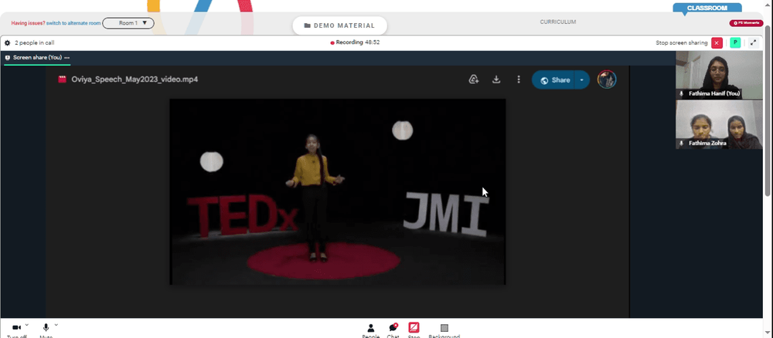This screenshot has height=338, width=773.
Task: Click the red video file icon
Action: [x=62, y=79]
